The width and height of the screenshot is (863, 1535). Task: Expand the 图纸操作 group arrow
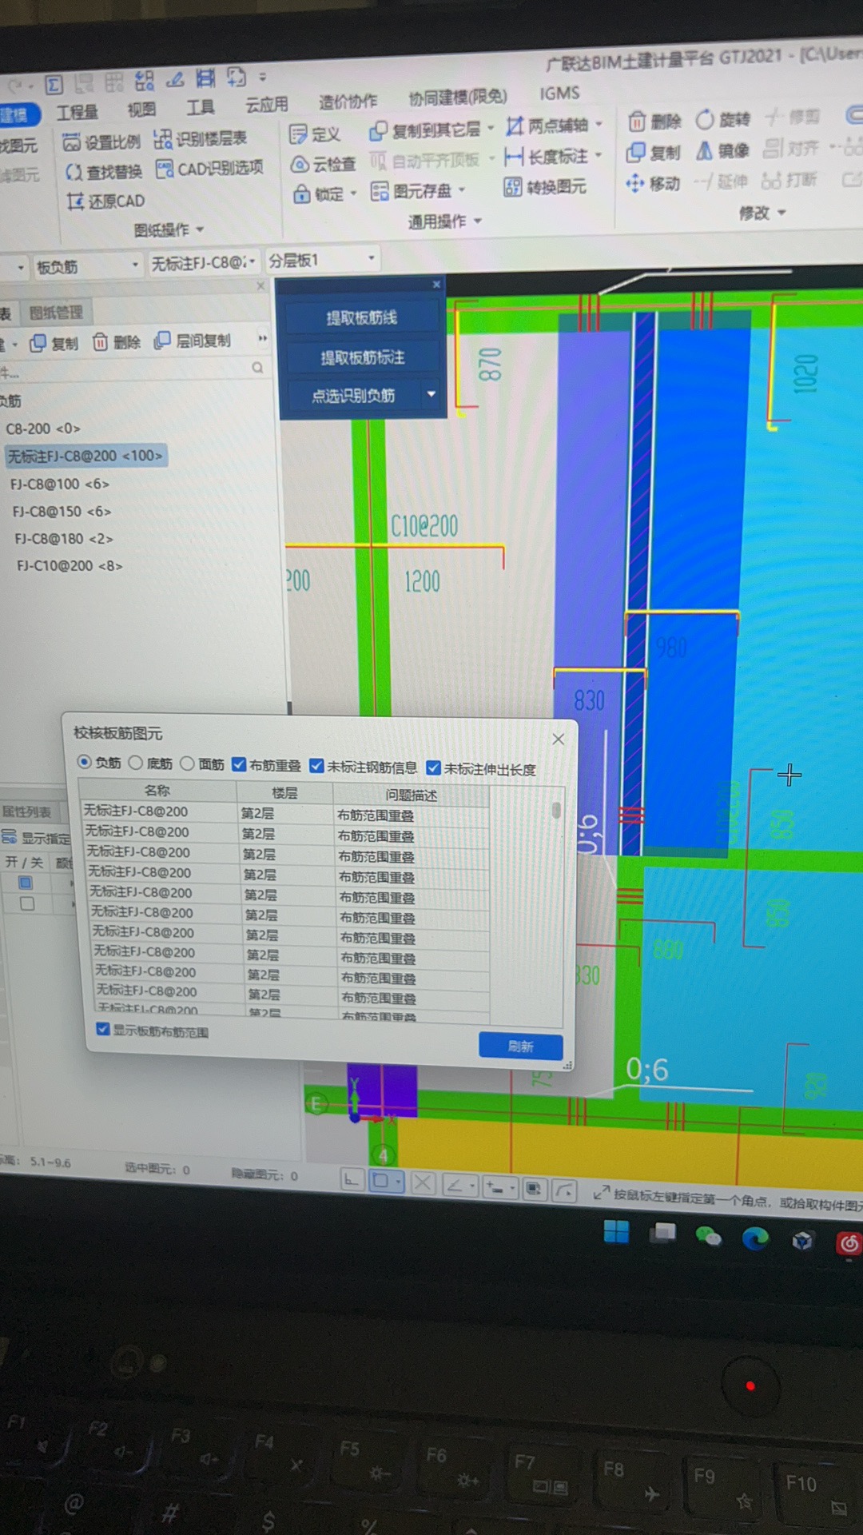pos(200,229)
